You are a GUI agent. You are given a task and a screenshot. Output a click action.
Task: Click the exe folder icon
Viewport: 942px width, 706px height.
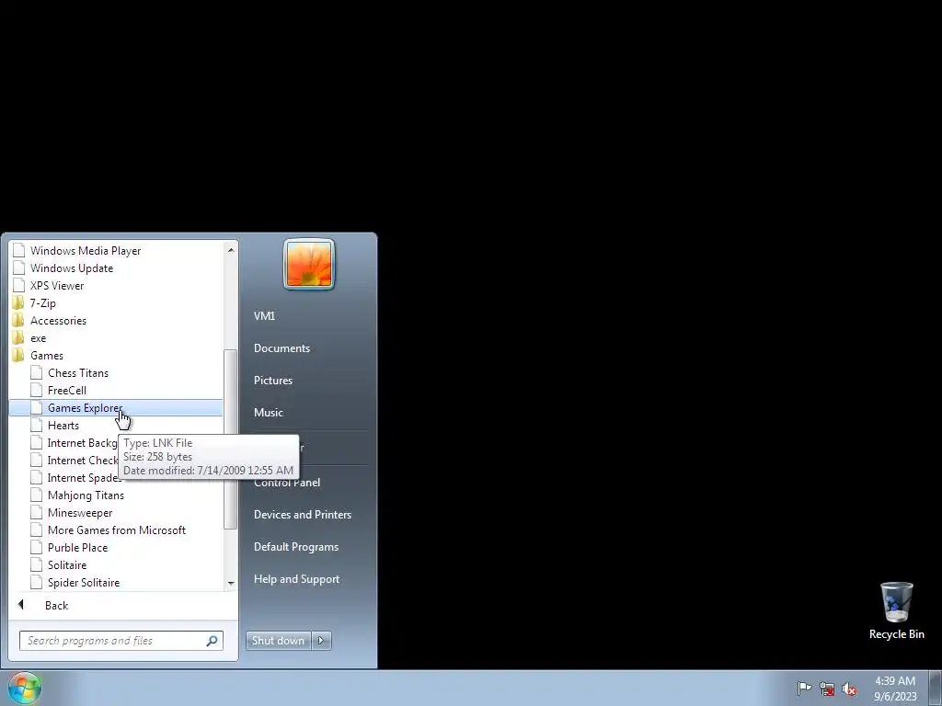click(x=18, y=338)
